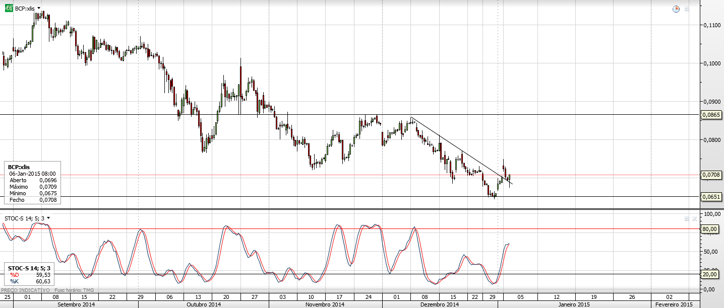This screenshot has width=724, height=308.
Task: Click 'Novembro 2014' on time axis
Action: pyautogui.click(x=325, y=304)
